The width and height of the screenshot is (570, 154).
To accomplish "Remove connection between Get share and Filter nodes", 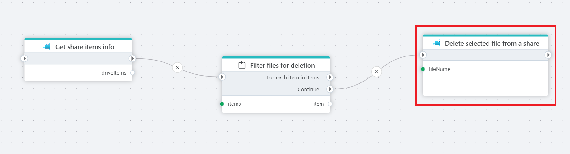I will click(x=177, y=67).
